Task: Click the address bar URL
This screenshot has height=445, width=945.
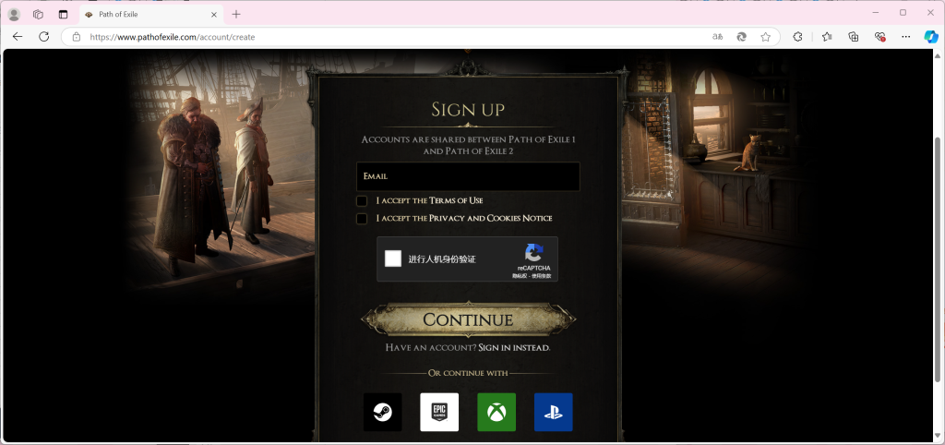Action: pyautogui.click(x=173, y=37)
